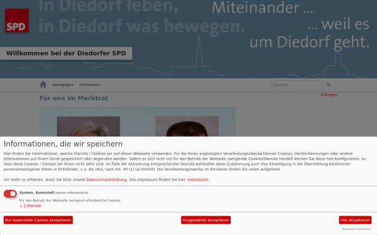Click the right council member portrait photo
The height and width of the screenshot is (235, 377).
(187, 127)
